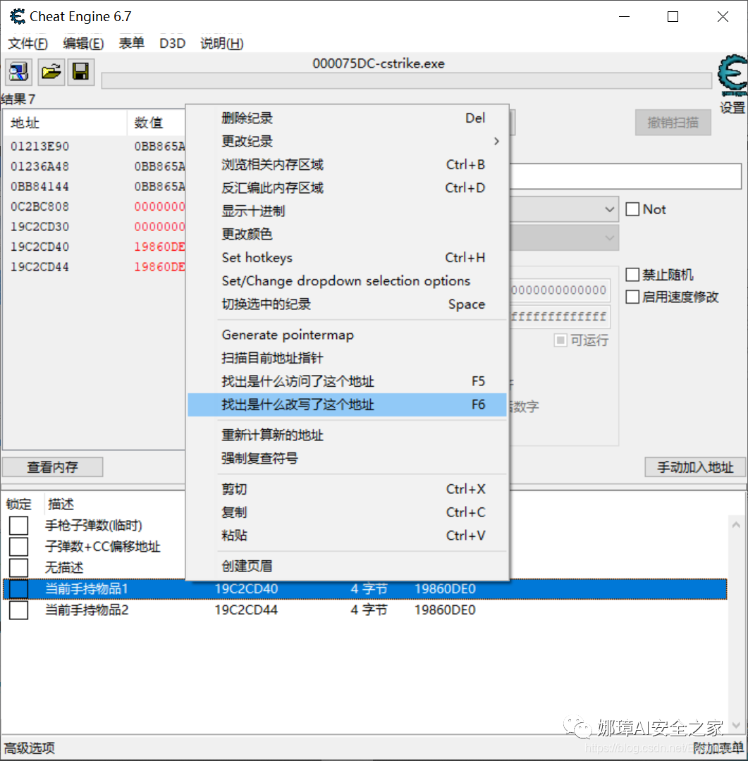Choose 浏览相关内存区域 menu entry

click(348, 164)
